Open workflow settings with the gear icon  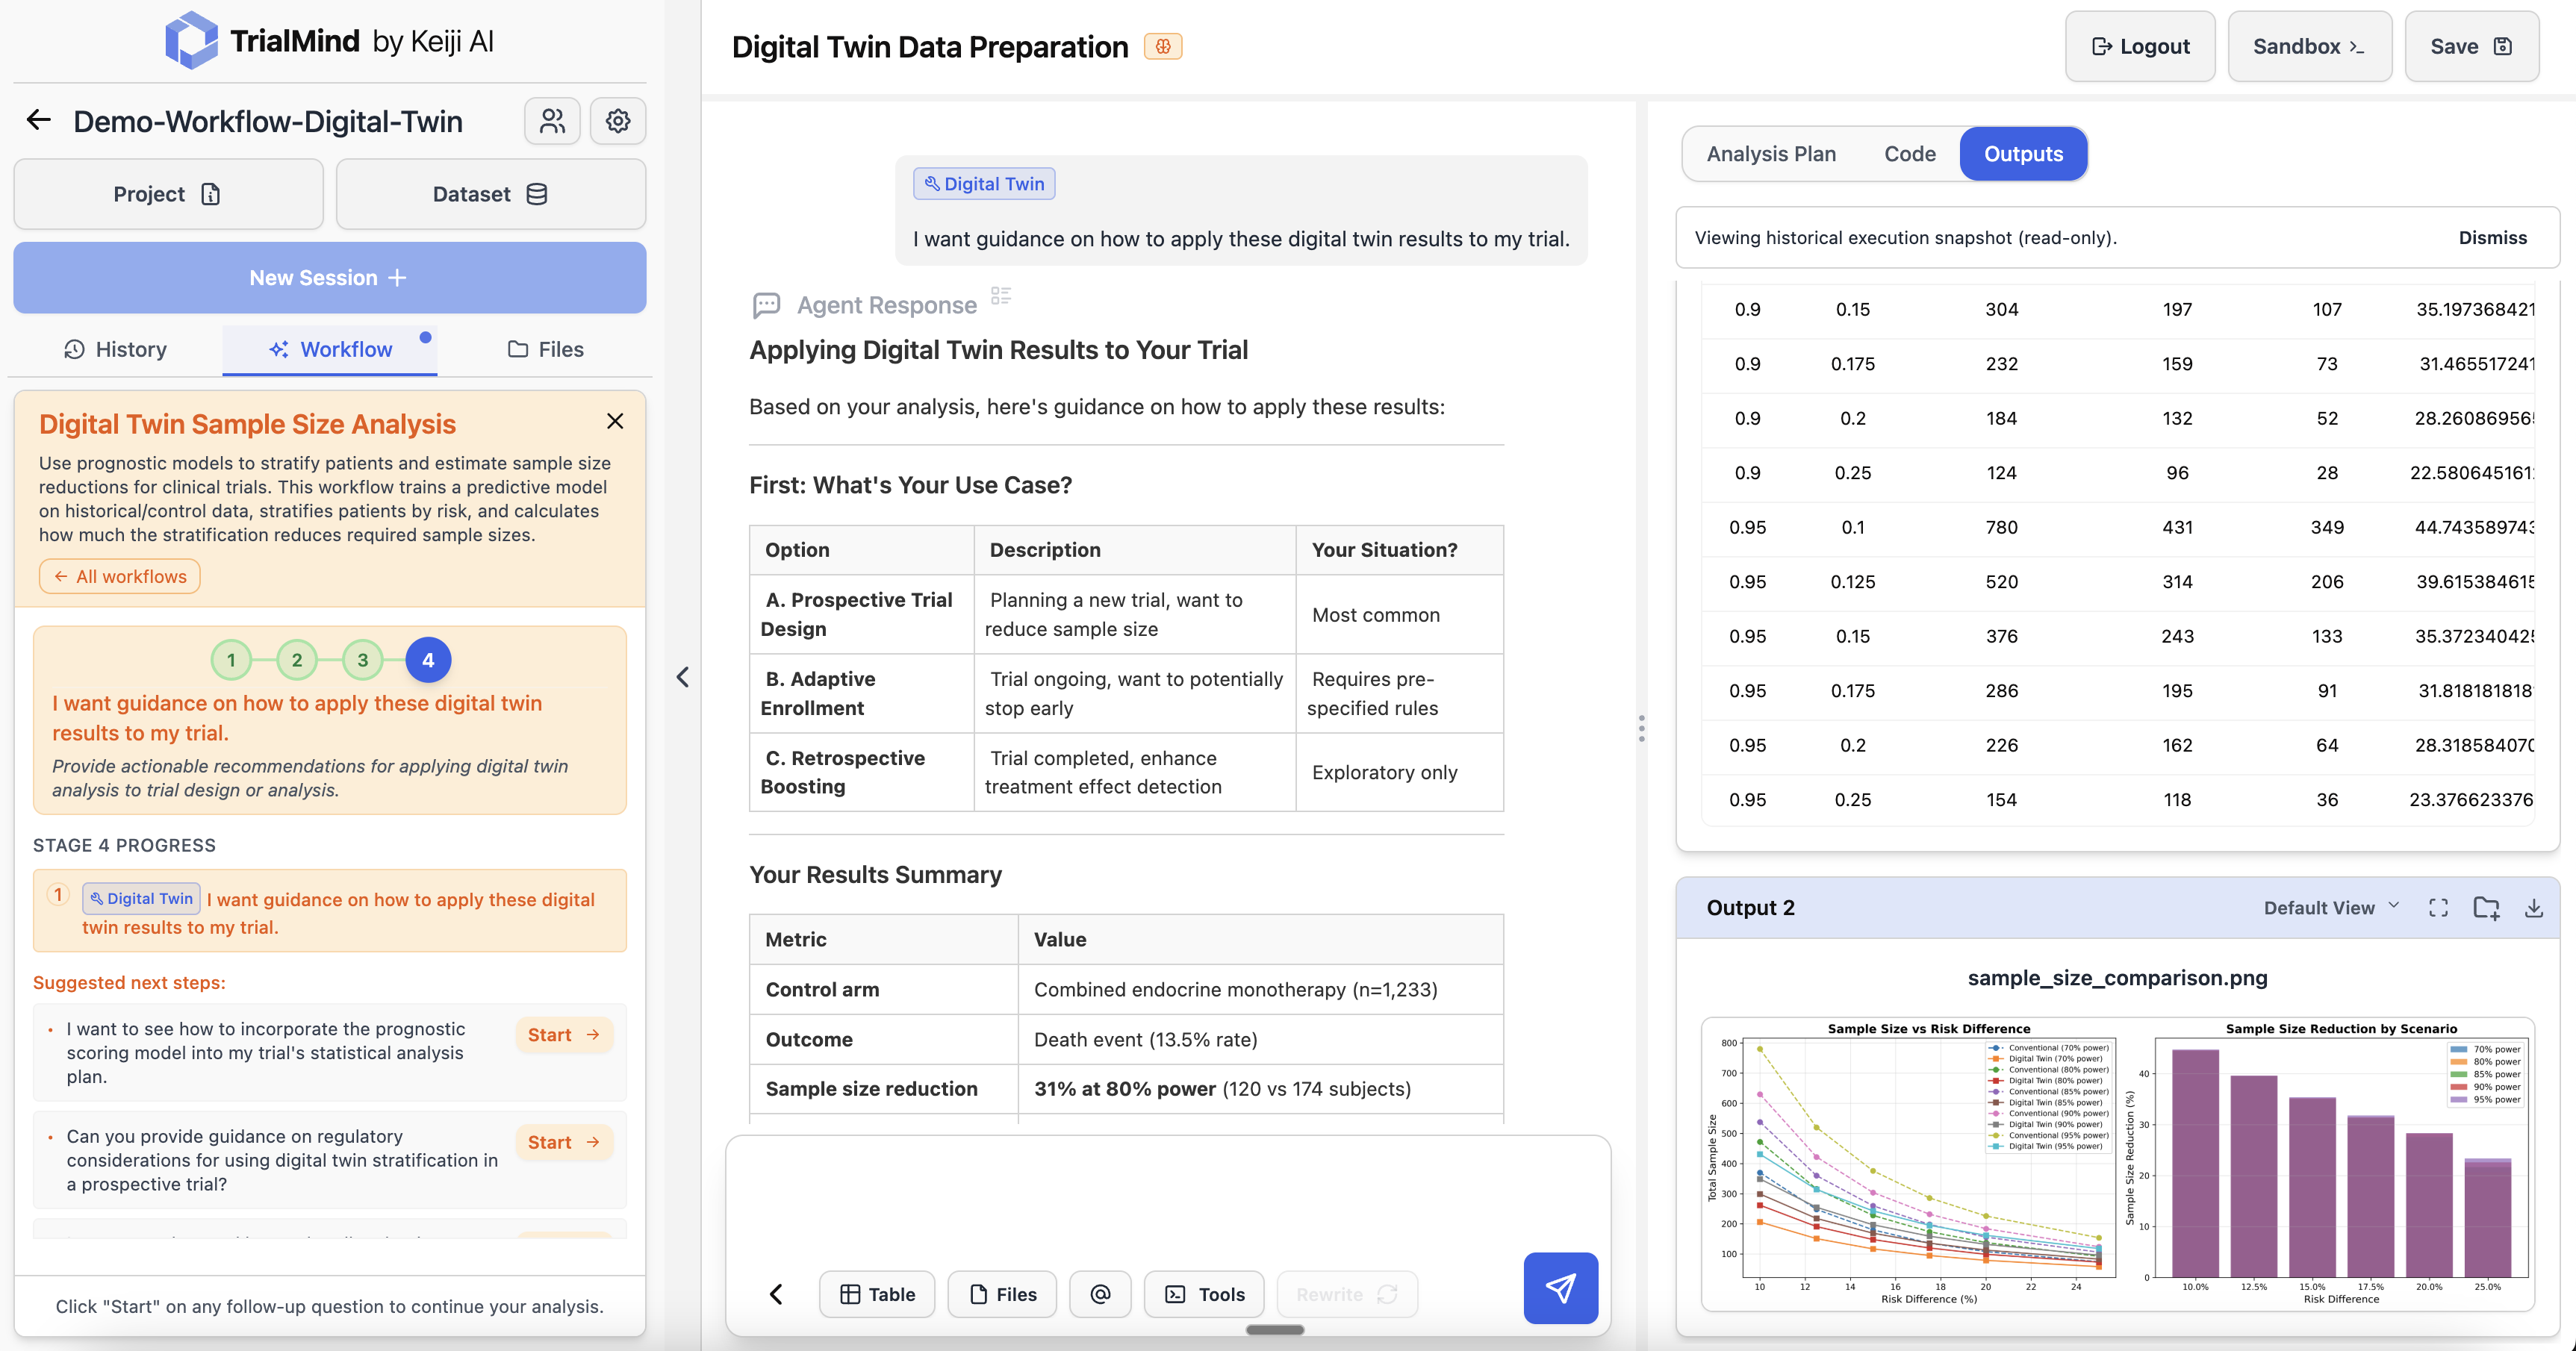[618, 120]
